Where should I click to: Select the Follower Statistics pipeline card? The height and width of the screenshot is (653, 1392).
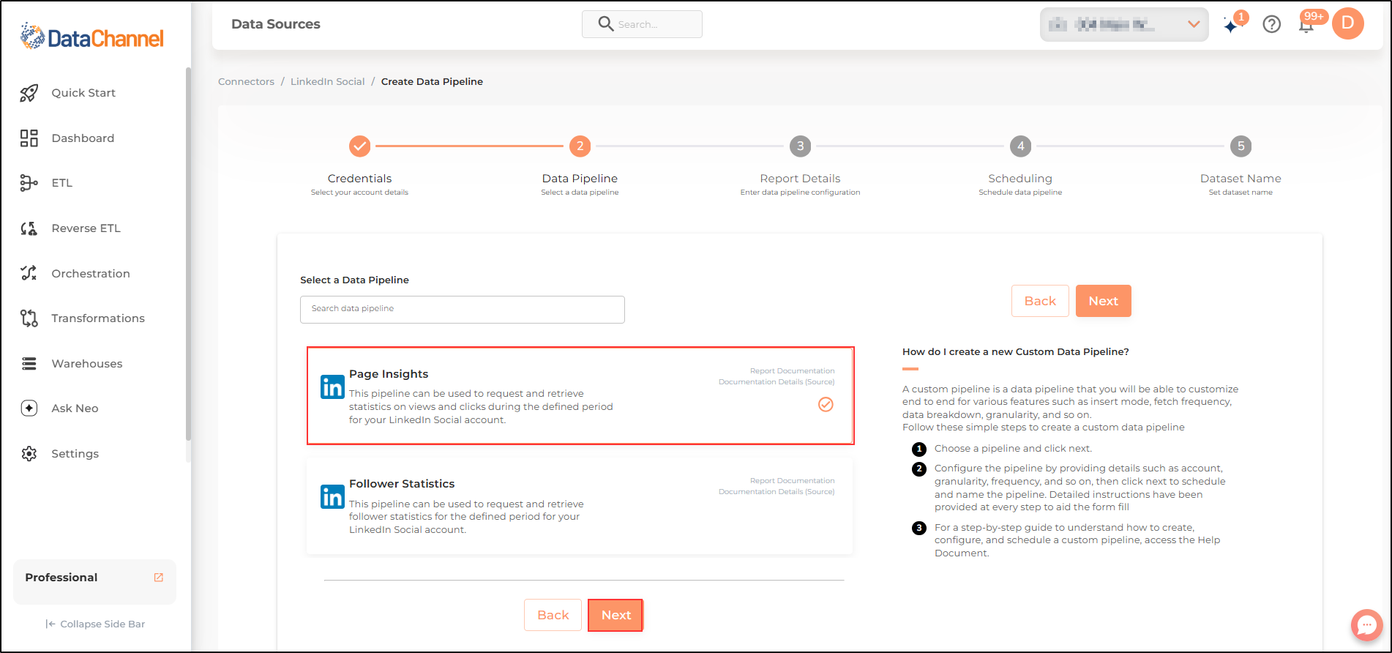point(580,506)
